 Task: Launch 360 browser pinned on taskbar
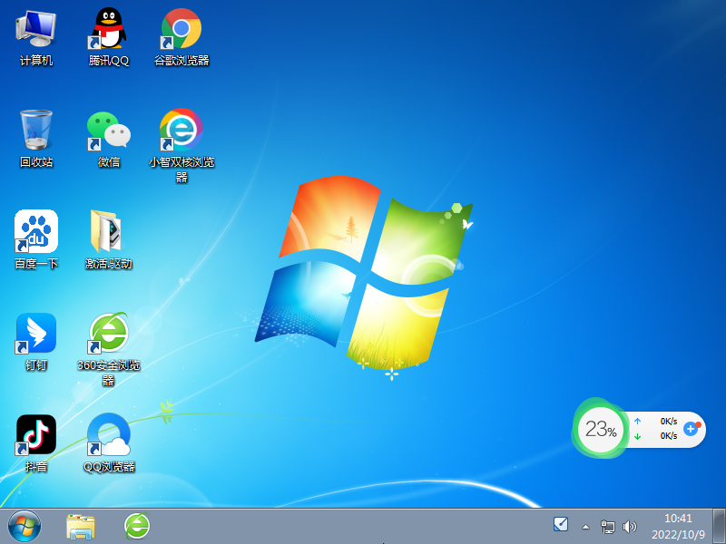(x=137, y=525)
